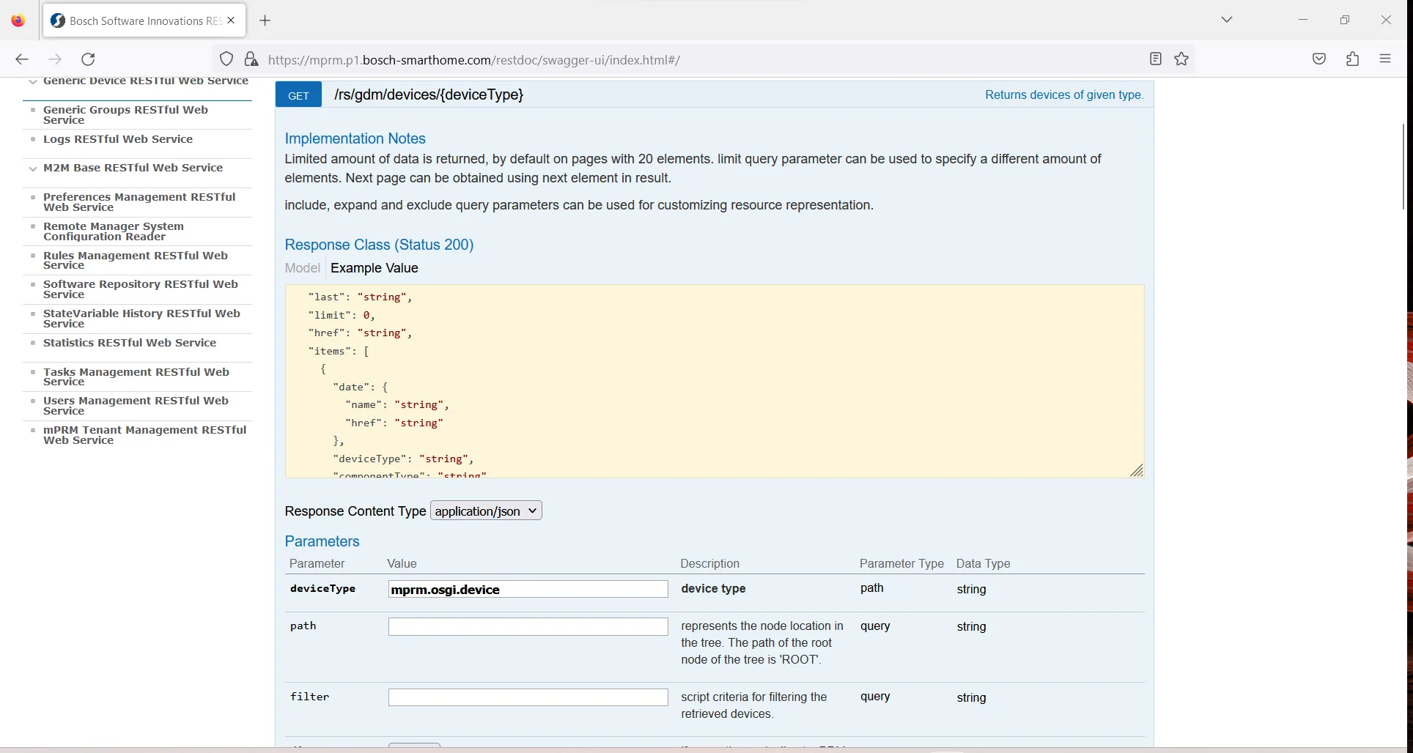This screenshot has width=1413, height=753.
Task: Open Logs RESTful Web Service link
Action: coord(117,139)
